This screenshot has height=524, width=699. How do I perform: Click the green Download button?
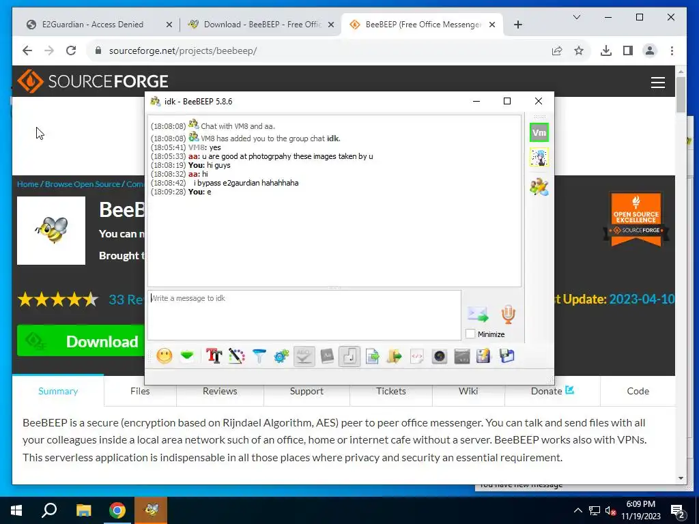click(x=81, y=341)
